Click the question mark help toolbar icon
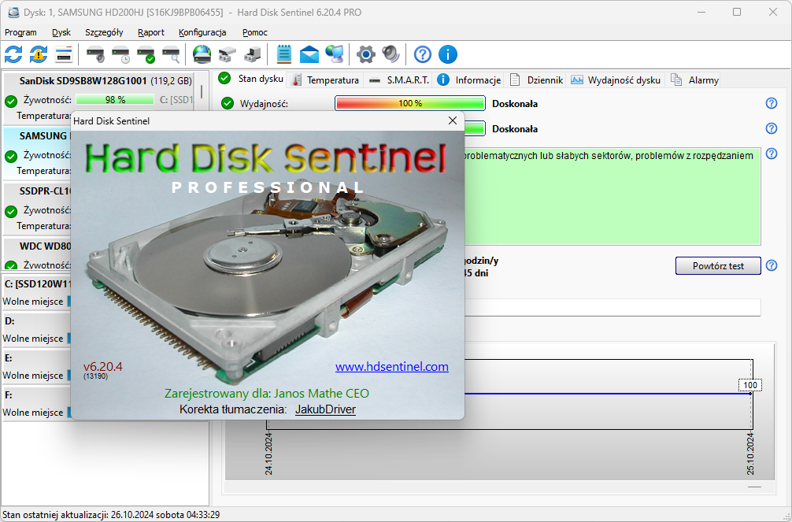Screen dimensions: 792x522 coord(422,54)
